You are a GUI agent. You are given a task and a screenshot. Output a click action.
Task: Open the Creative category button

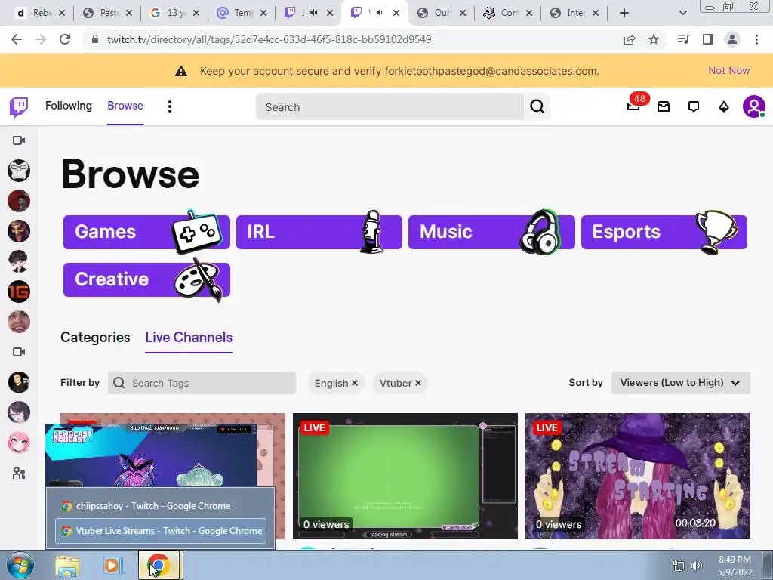click(146, 279)
